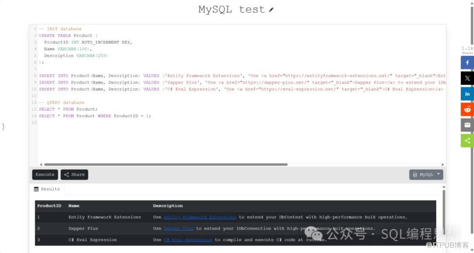Click 'Name VARCHAR(100),' code line
Viewport: 474px width, 253px height.
click(68, 48)
